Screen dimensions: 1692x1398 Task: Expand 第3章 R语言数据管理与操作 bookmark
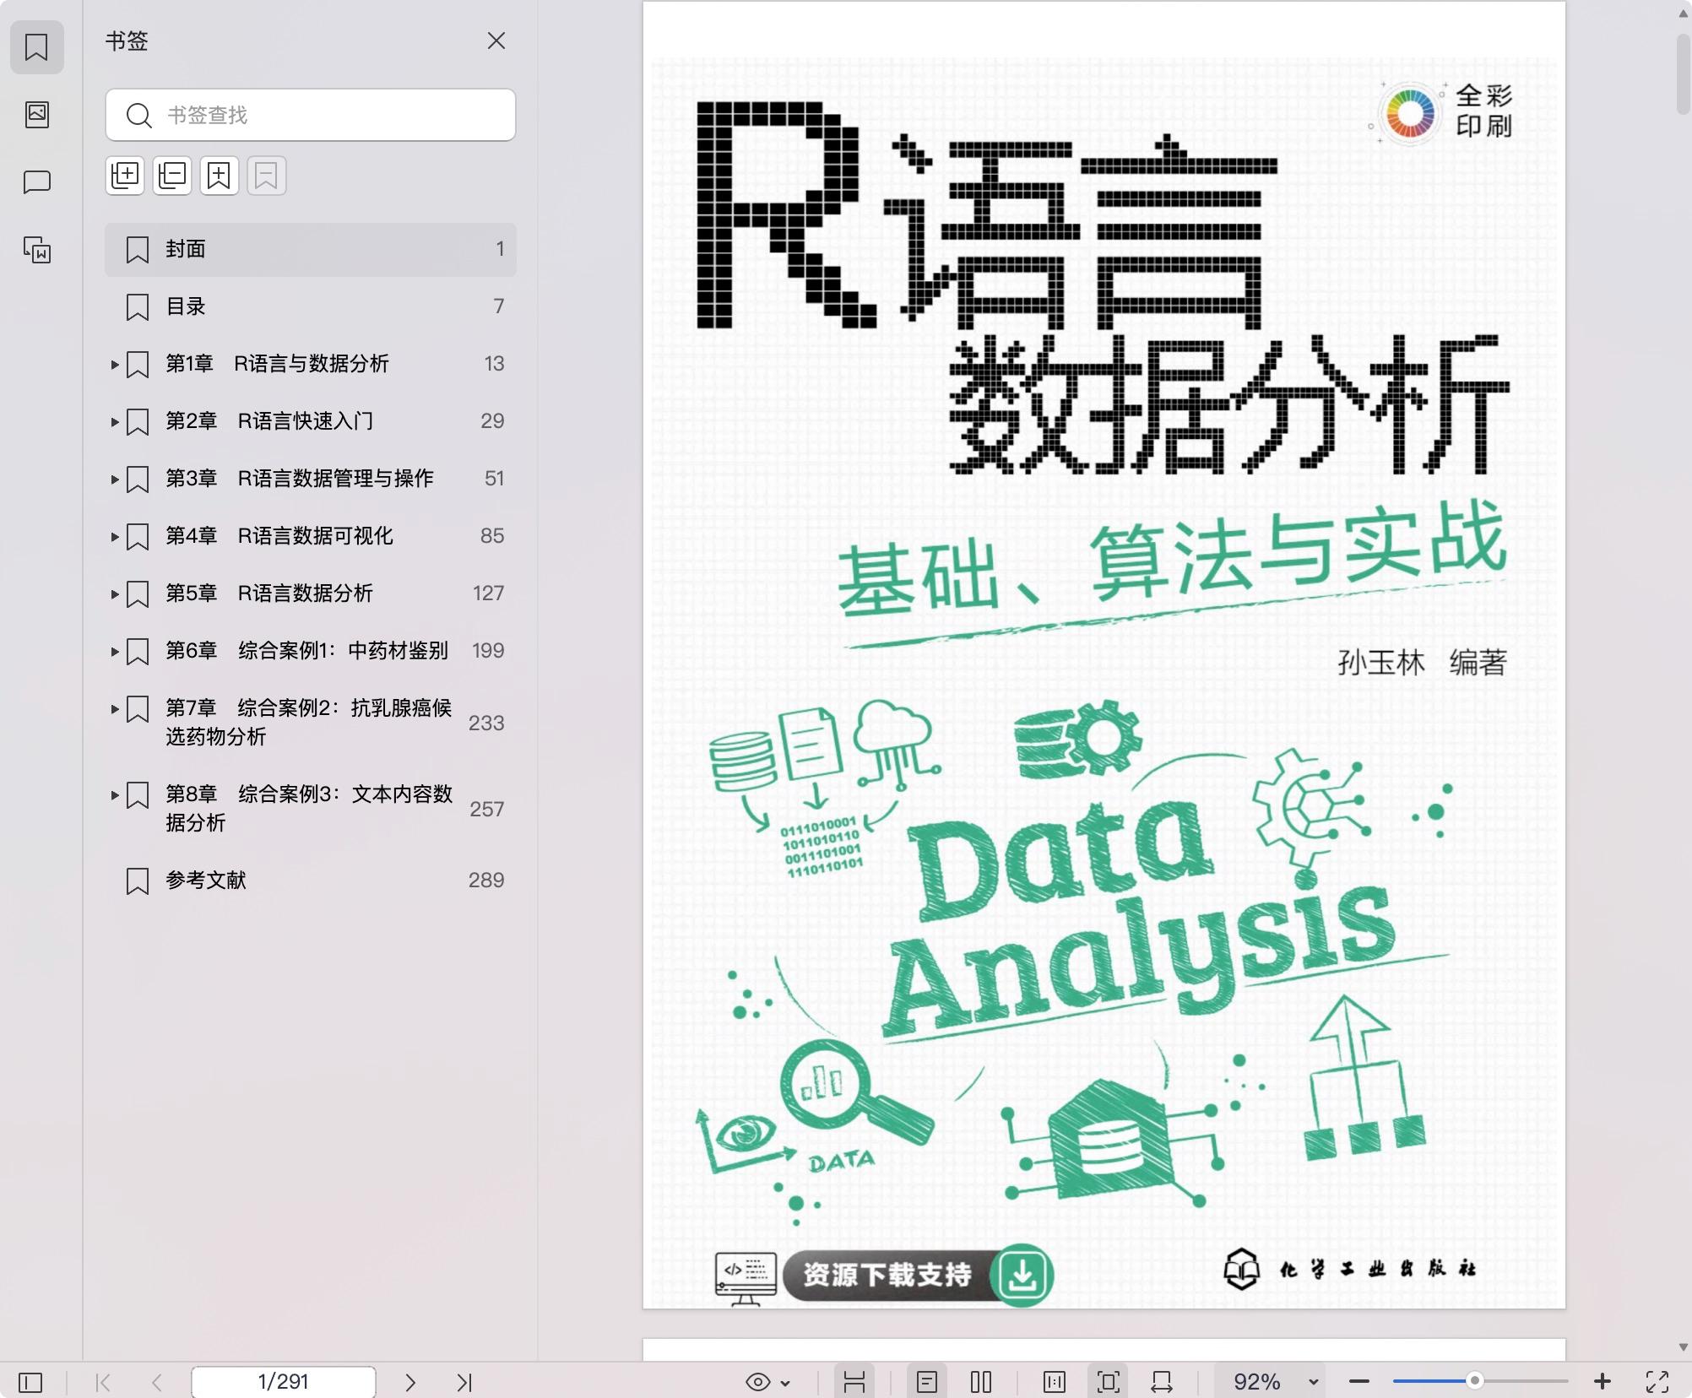115,480
